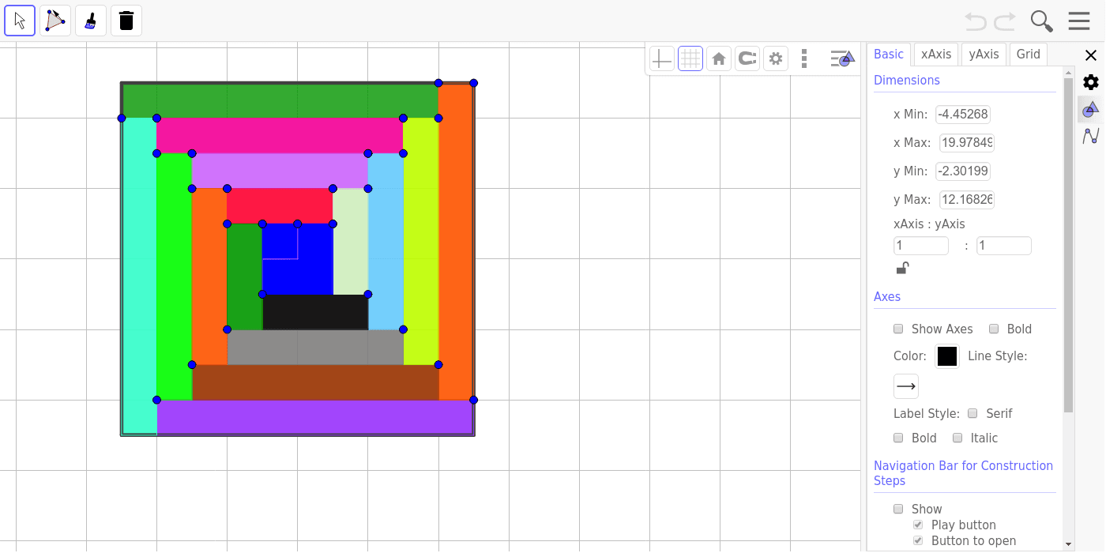This screenshot has width=1106, height=553.
Task: Open the three-dot more options menu
Action: (x=804, y=58)
